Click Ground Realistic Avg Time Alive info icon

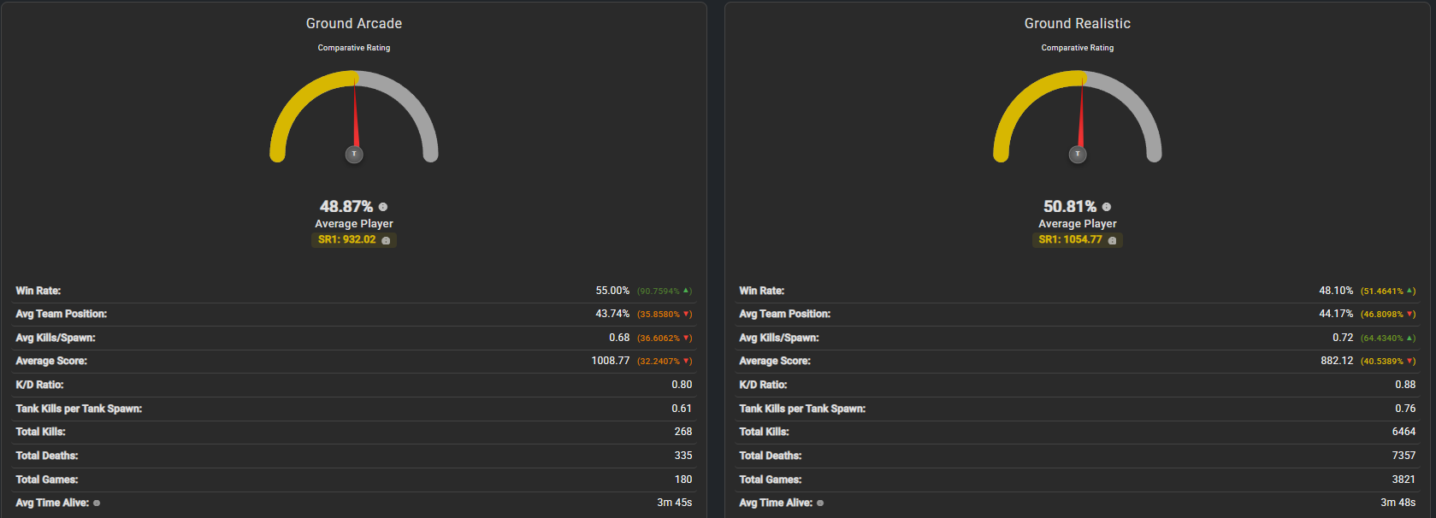coord(820,503)
